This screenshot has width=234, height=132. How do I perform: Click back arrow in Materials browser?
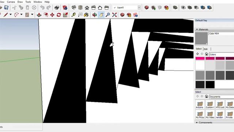tap(197, 54)
